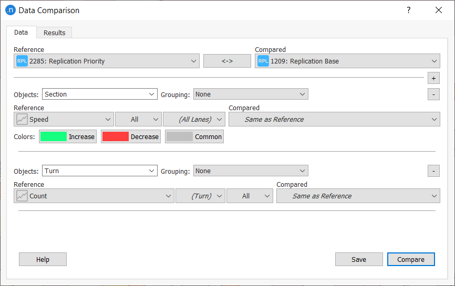
Task: Expand the (Turn) dropdown
Action: pyautogui.click(x=200, y=196)
